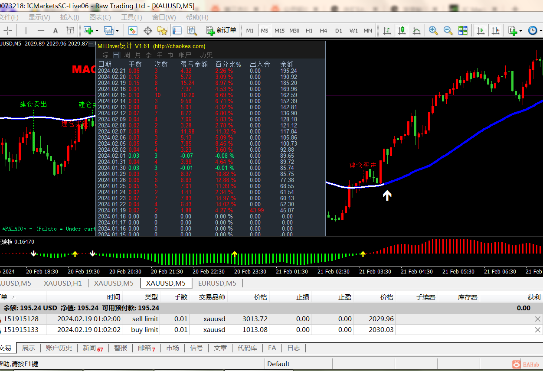Screen dimensions: 543x371
Task: Click the indicators list icon with plus
Action: click(513, 30)
